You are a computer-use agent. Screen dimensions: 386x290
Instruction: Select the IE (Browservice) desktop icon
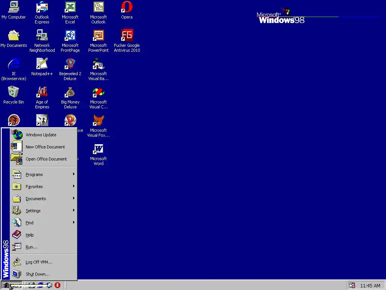point(14,69)
